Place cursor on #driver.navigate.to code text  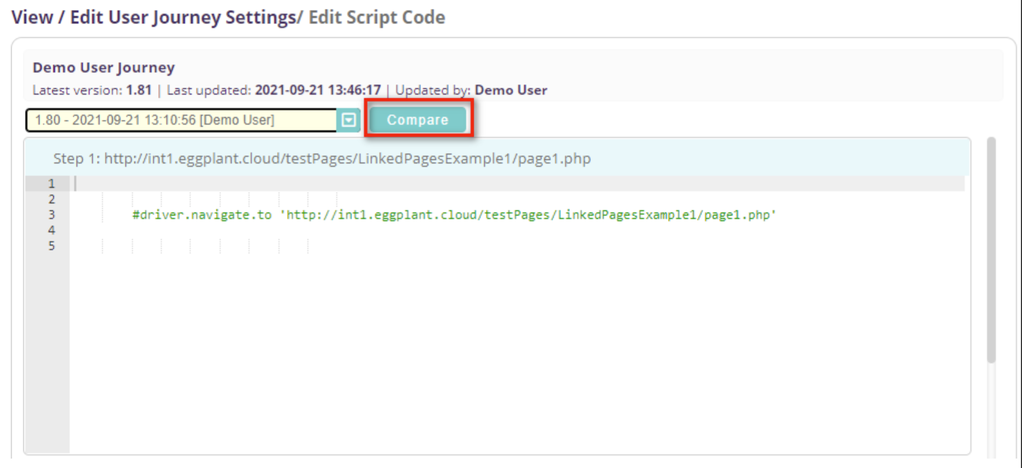[202, 215]
